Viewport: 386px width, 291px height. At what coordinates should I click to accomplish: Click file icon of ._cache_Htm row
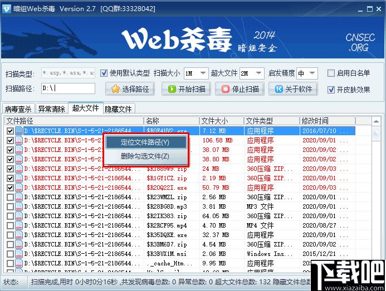point(19,263)
